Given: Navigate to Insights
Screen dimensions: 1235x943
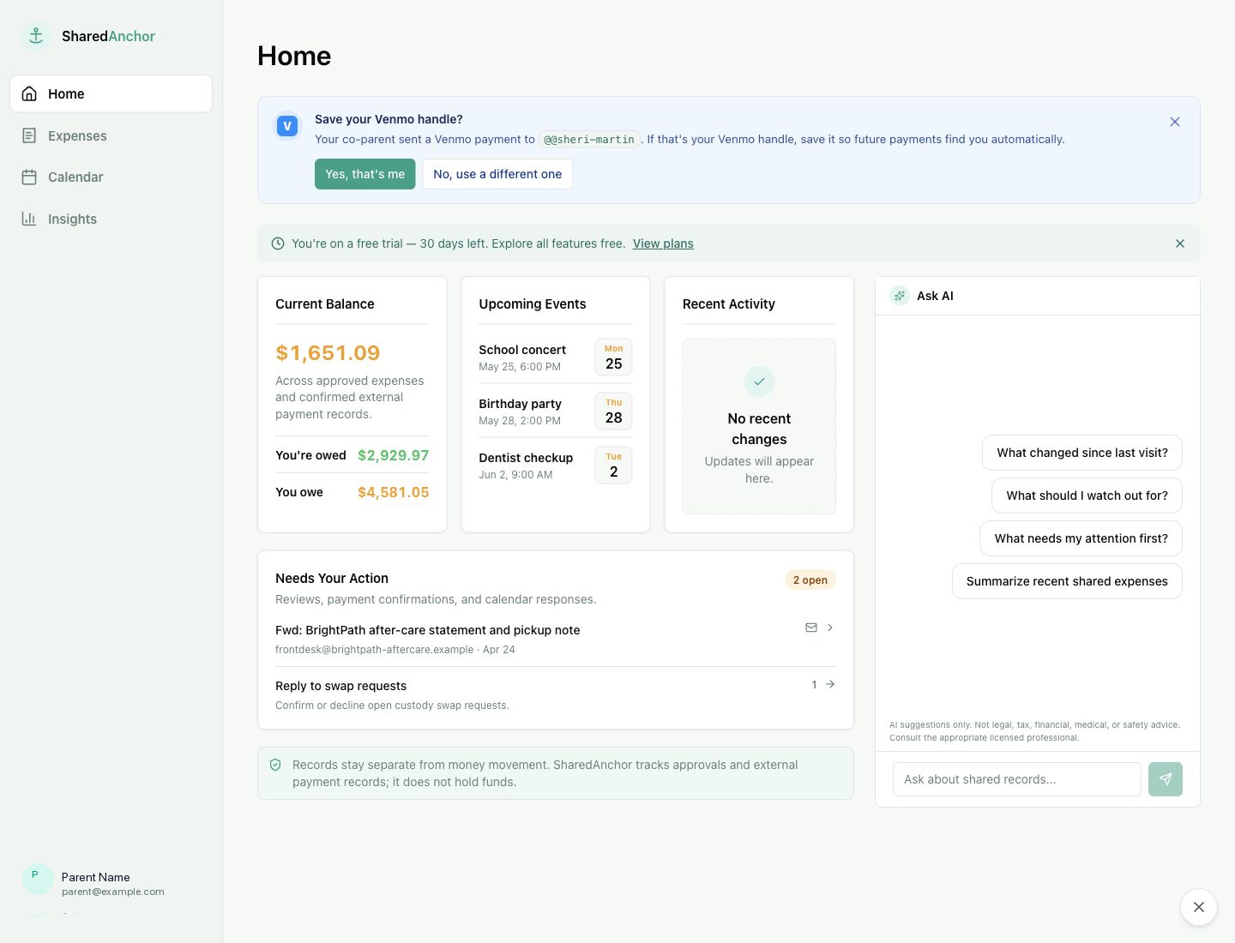Looking at the screenshot, I should coord(111,219).
